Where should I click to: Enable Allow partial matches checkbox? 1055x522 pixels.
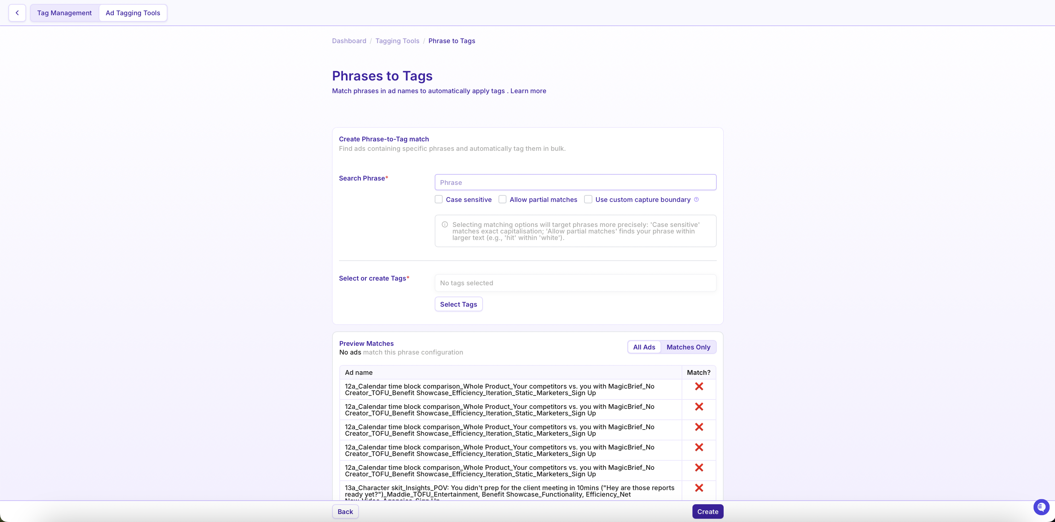tap(502, 199)
